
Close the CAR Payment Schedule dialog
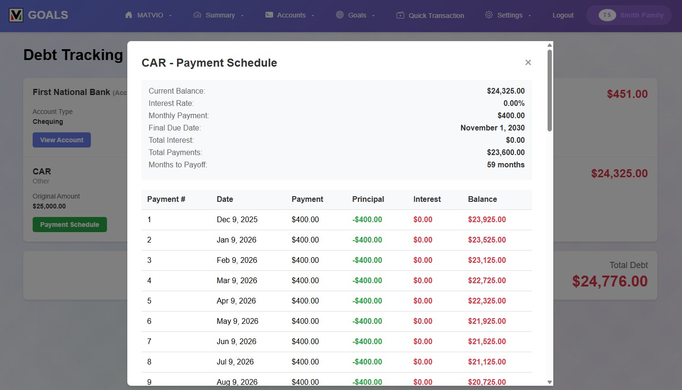(x=528, y=62)
